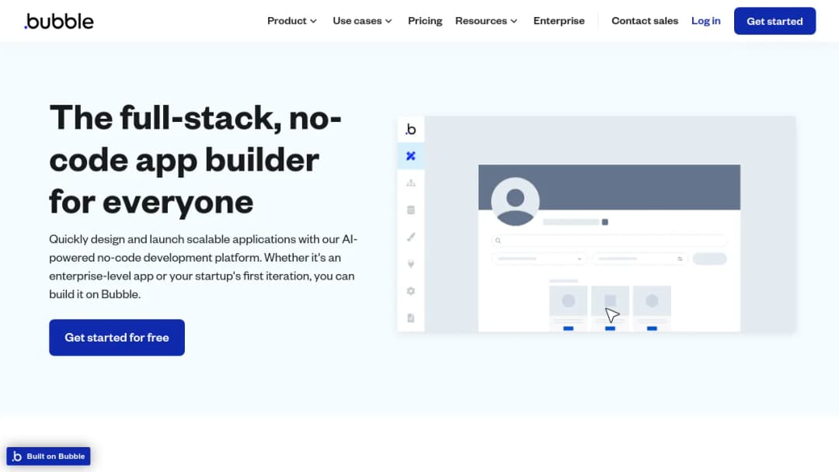Click the Bubble logo in the header
The image size is (839, 472).
point(59,22)
